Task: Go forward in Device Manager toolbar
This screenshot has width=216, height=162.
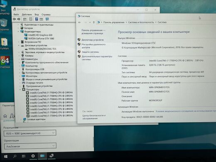Action: coord(19,19)
